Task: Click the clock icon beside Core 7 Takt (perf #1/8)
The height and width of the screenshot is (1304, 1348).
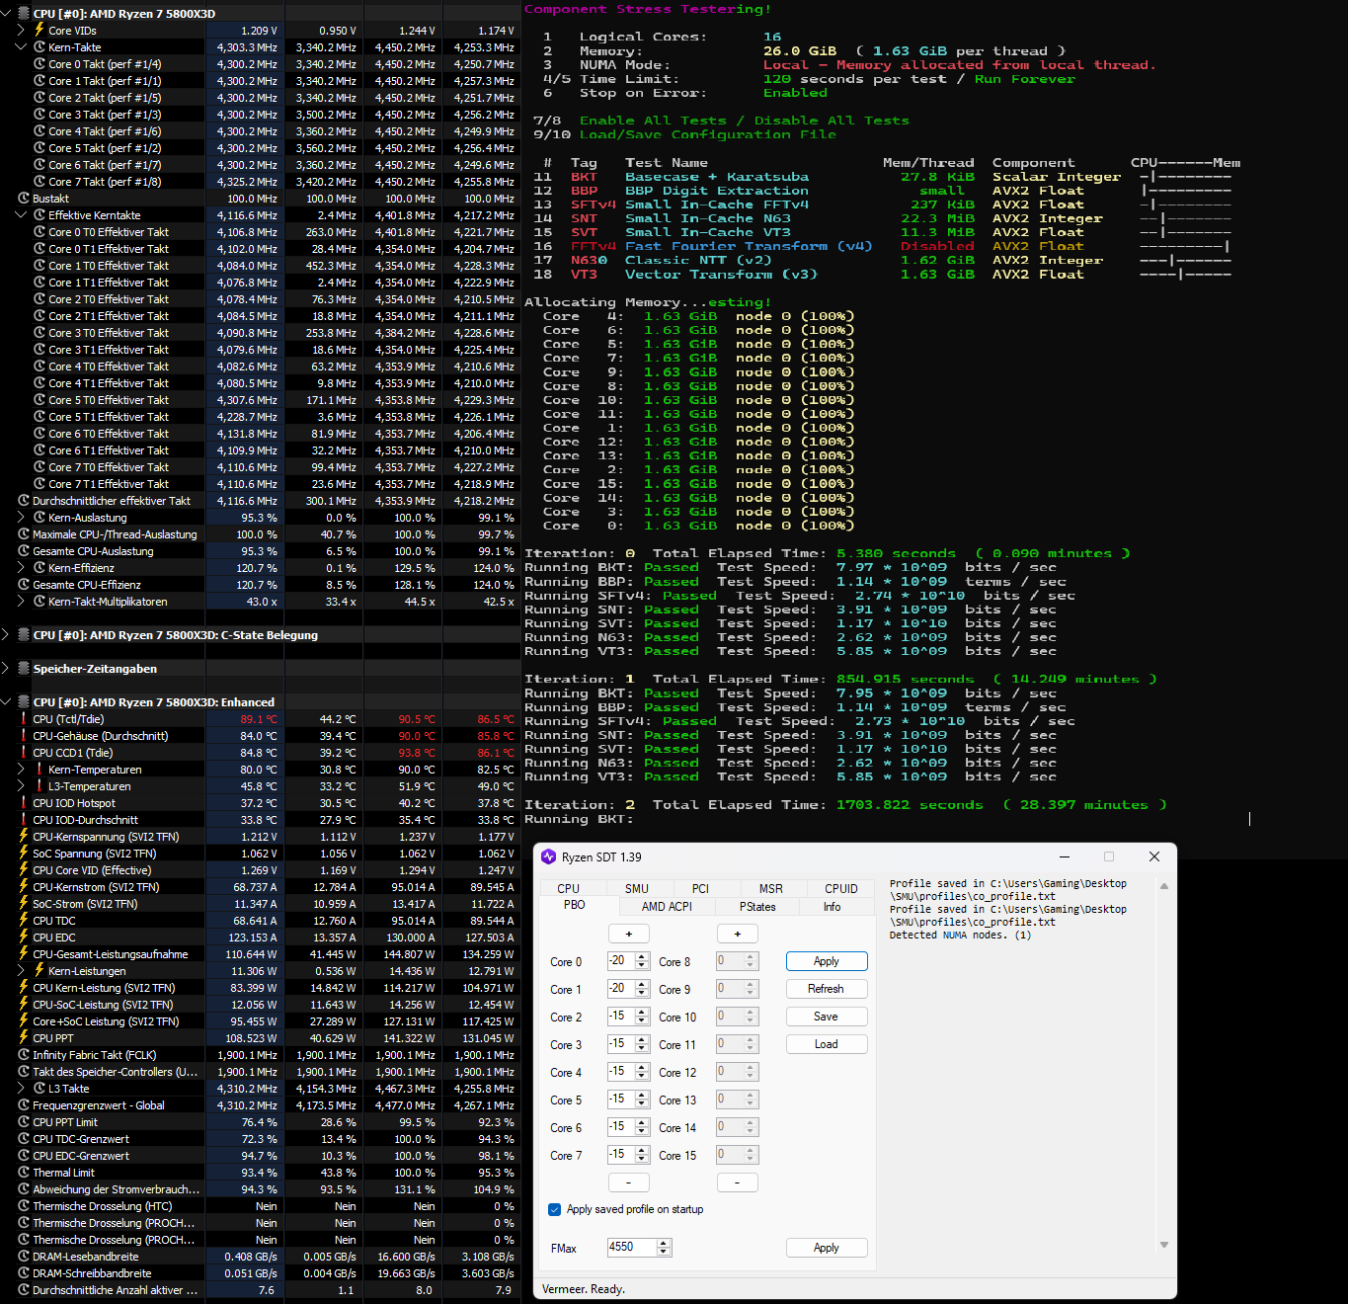Action: [x=40, y=181]
